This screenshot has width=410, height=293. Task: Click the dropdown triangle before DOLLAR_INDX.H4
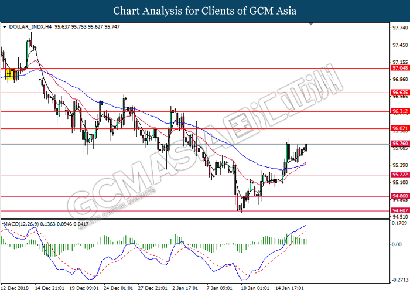tap(5, 27)
